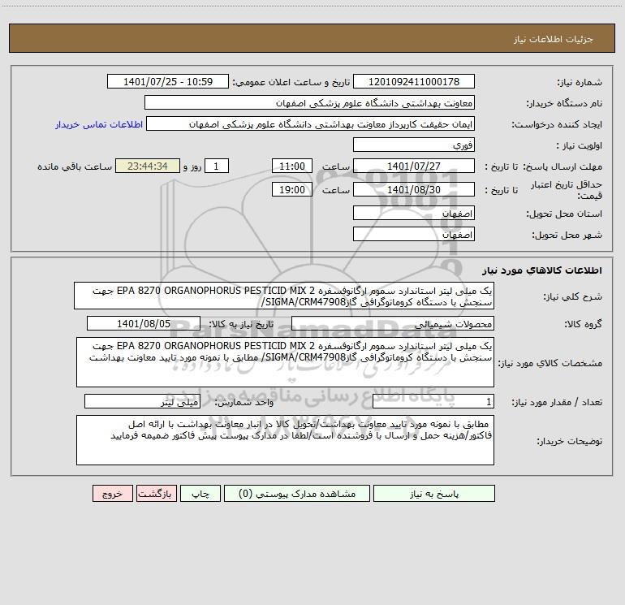Click response deadline date 1401/07/27
Screen dimensions: 625x605
pos(414,166)
